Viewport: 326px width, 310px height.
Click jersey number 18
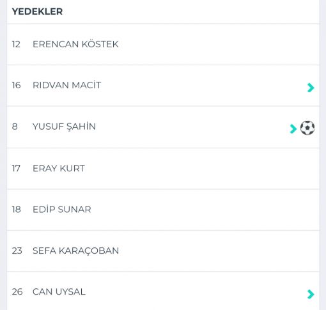click(17, 210)
